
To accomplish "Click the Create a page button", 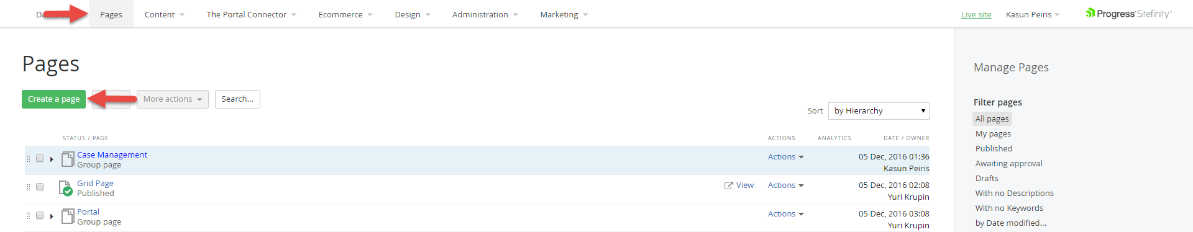I will point(53,99).
